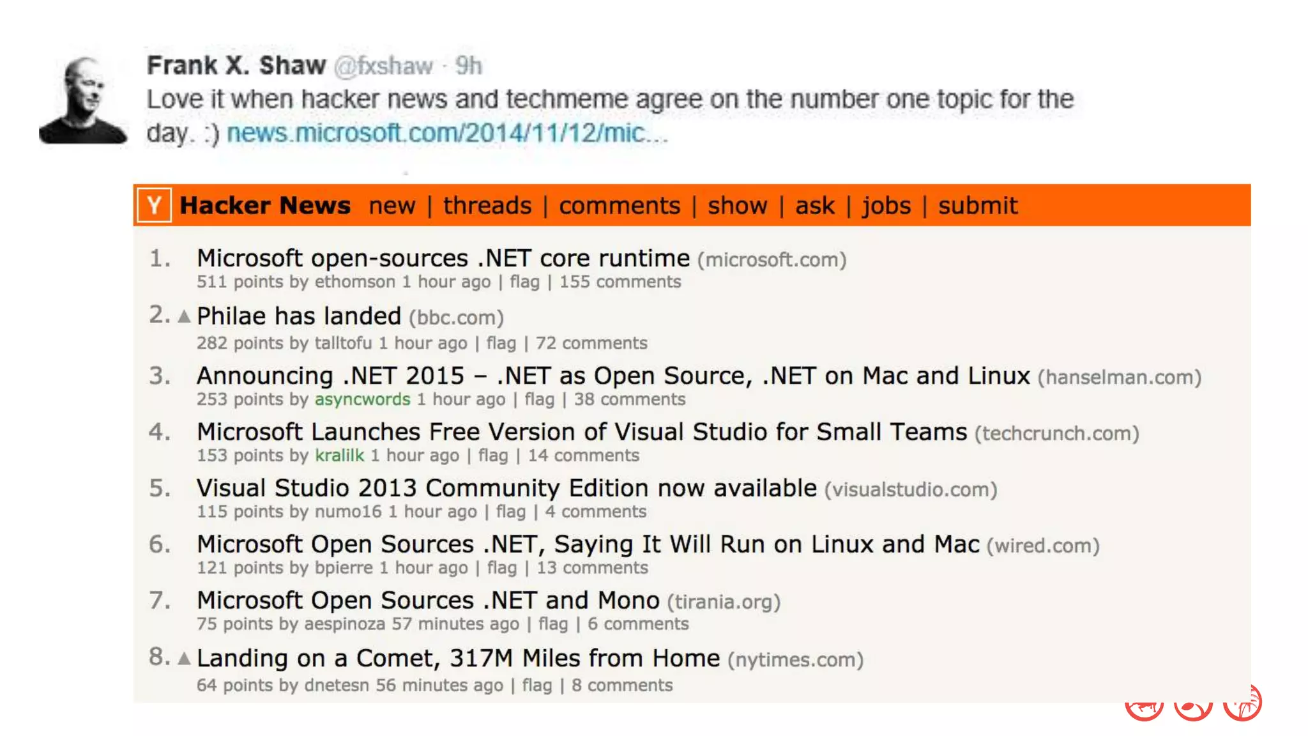Click 'submit' in the header
The width and height of the screenshot is (1308, 736).
[977, 206]
